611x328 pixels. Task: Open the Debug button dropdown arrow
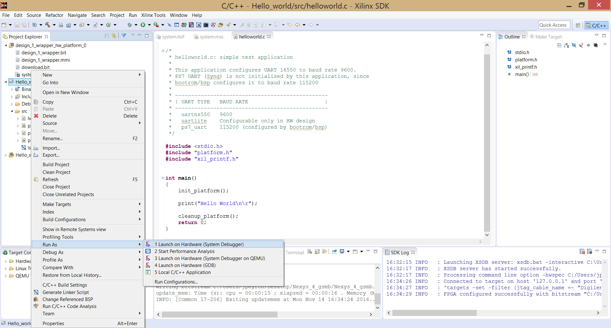pos(136,25)
